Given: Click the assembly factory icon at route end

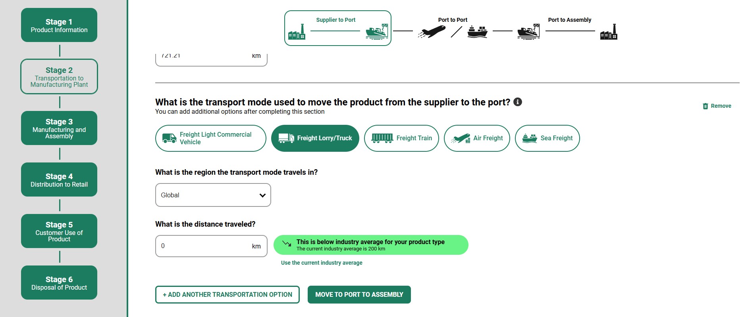Looking at the screenshot, I should (x=609, y=32).
